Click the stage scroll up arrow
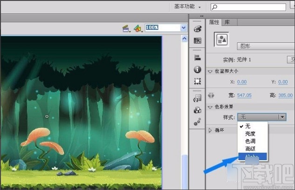This screenshot has width=295, height=190. click(x=185, y=39)
